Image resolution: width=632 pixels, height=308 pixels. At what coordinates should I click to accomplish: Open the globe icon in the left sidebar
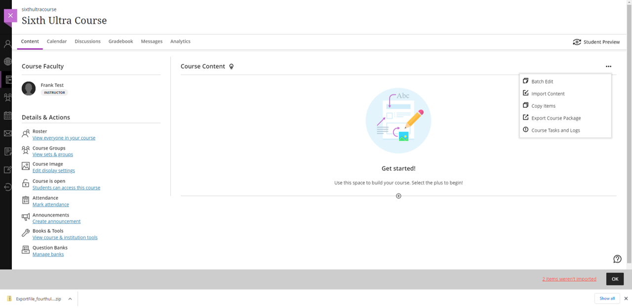[x=7, y=62]
